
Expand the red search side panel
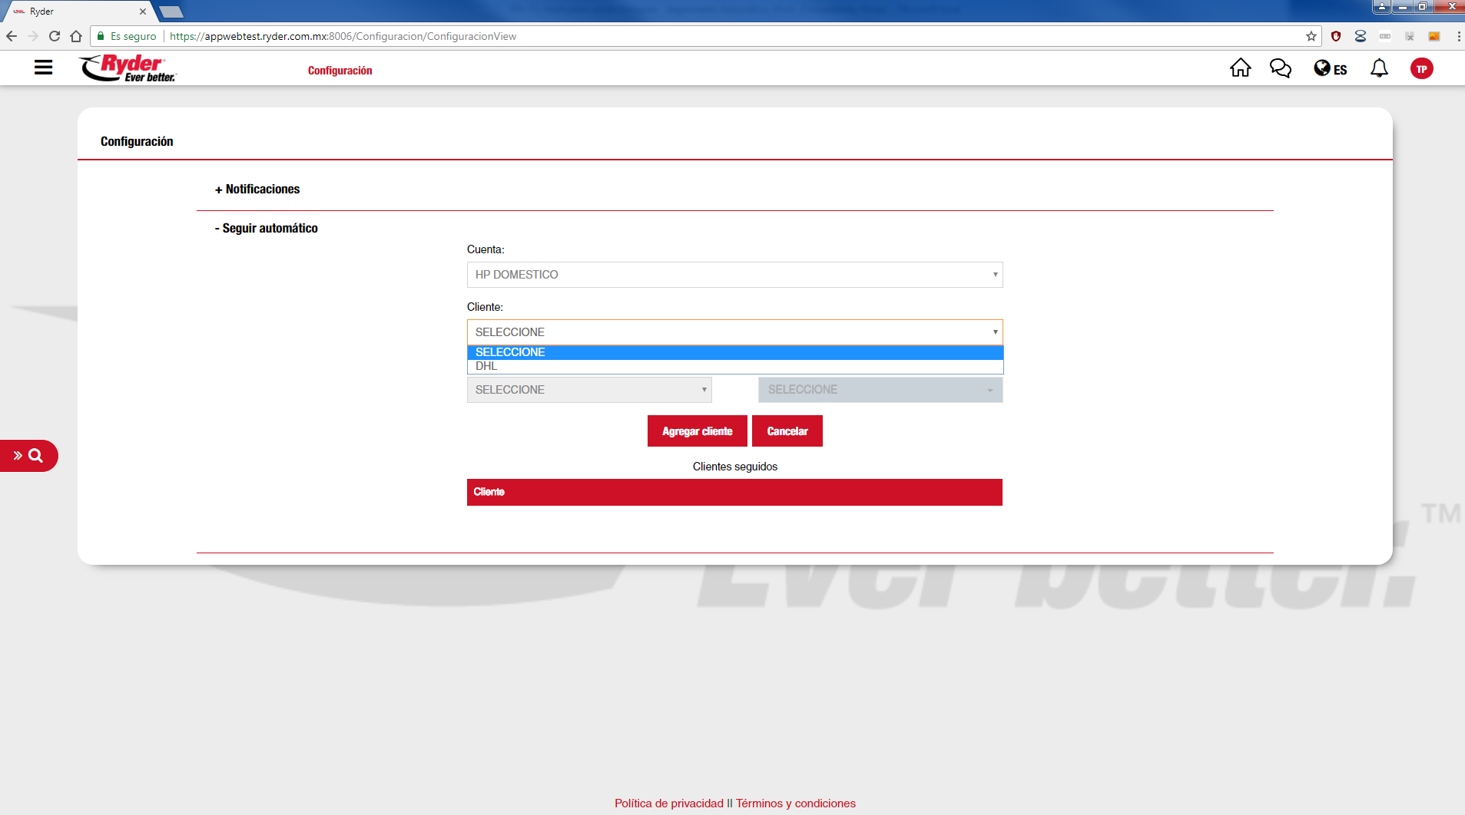click(x=28, y=456)
